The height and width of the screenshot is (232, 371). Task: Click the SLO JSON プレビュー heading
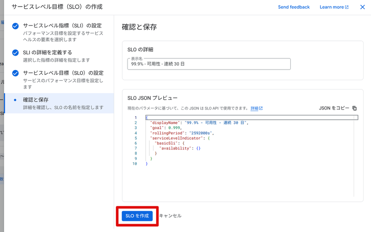[x=153, y=98]
